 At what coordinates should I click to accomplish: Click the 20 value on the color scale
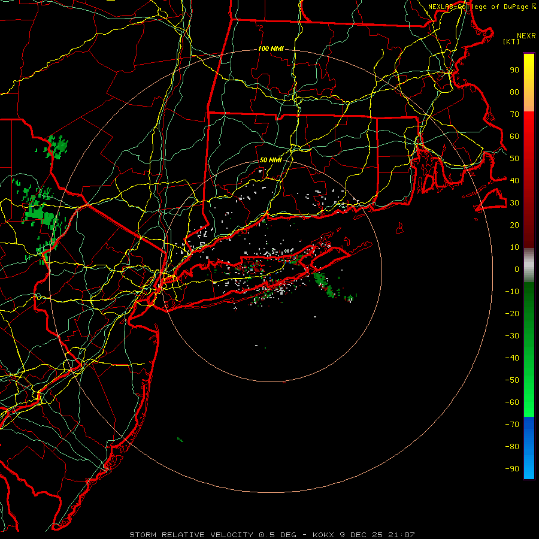click(x=514, y=225)
